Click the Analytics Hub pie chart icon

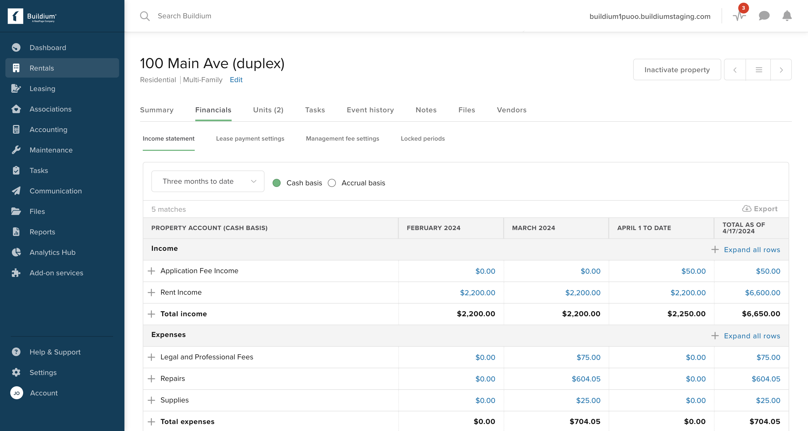click(16, 252)
